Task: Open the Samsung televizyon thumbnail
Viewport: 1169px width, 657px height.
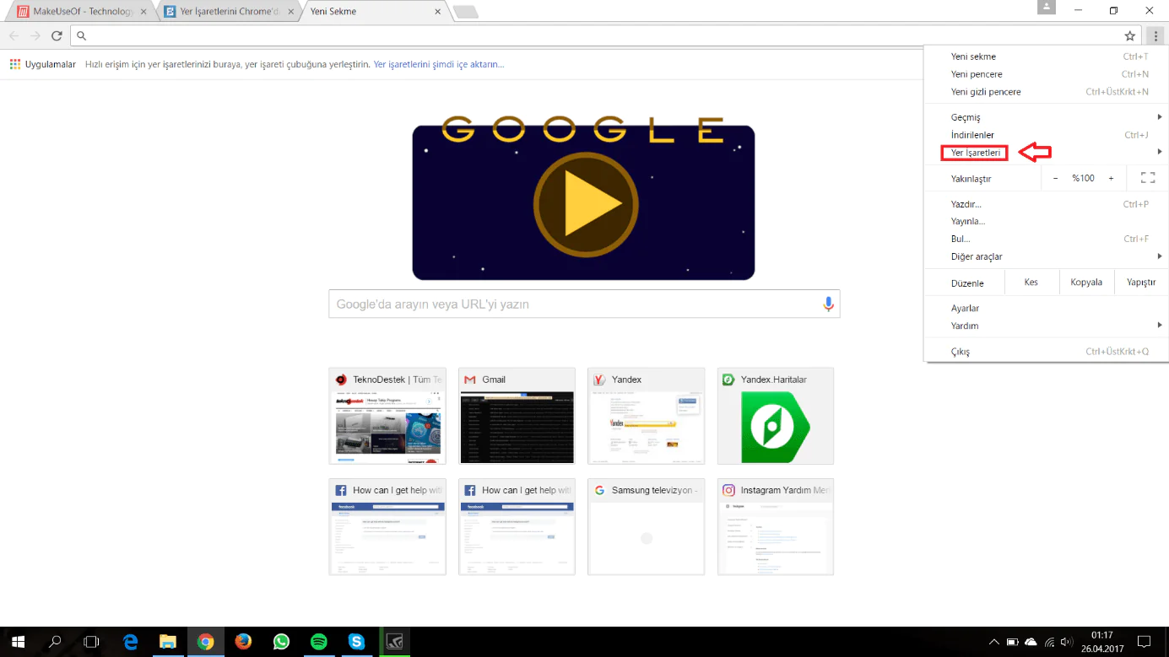Action: 647,527
